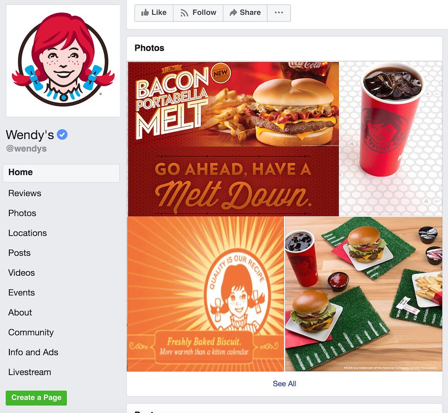Click the Share arrow icon
The width and height of the screenshot is (448, 413).
(233, 13)
